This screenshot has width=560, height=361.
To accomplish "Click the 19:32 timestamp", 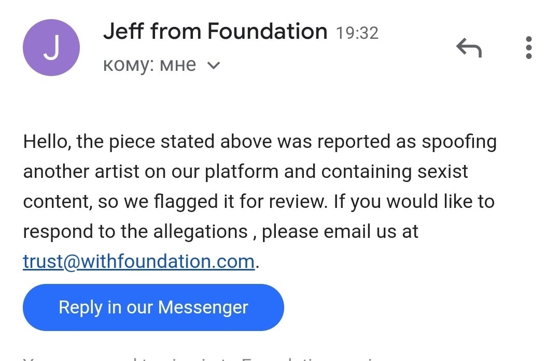I will pyautogui.click(x=357, y=33).
